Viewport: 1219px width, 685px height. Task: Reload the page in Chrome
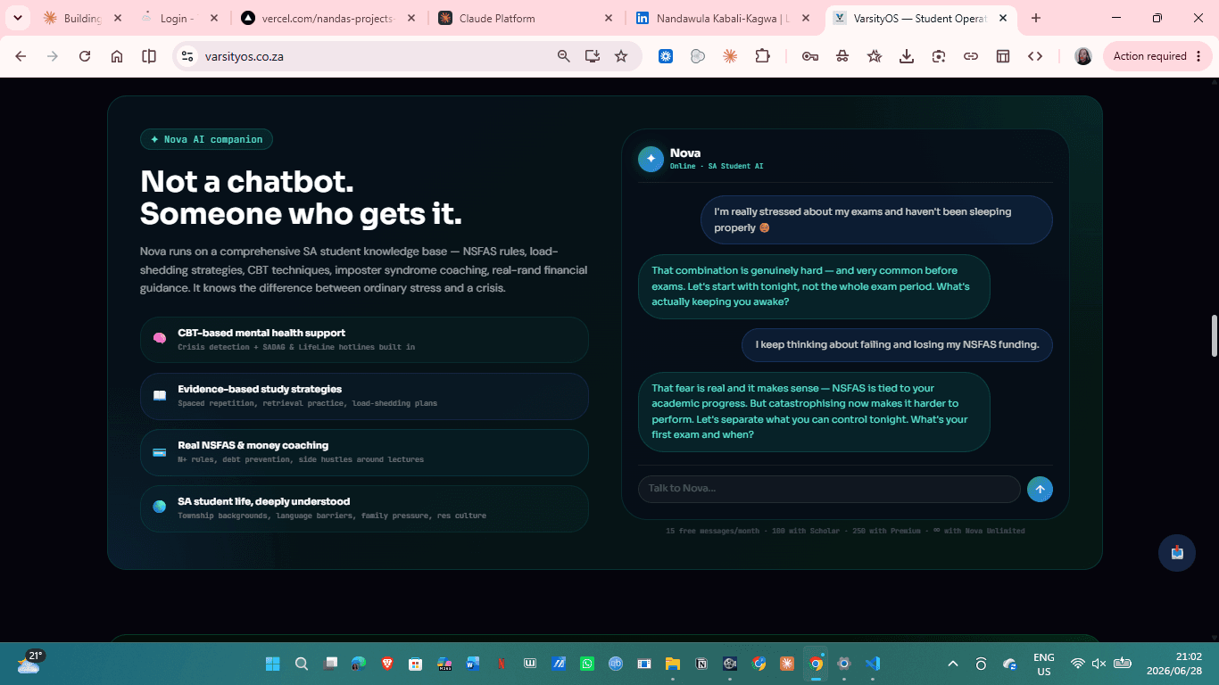tap(85, 56)
